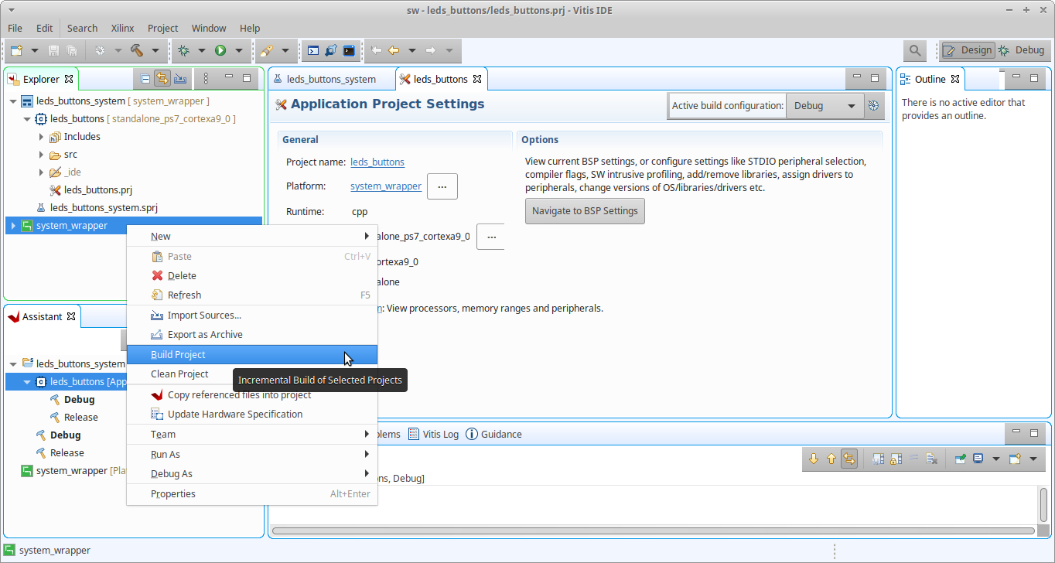Click Navigate to BSP Settings button
The height and width of the screenshot is (563, 1055).
(x=585, y=211)
